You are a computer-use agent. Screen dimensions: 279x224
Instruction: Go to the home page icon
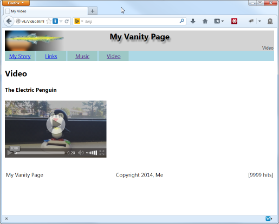tap(205, 22)
